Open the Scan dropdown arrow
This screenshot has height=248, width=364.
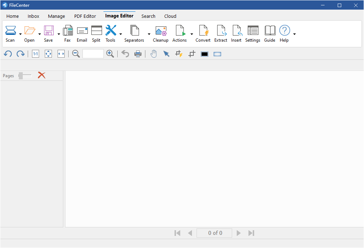20,34
